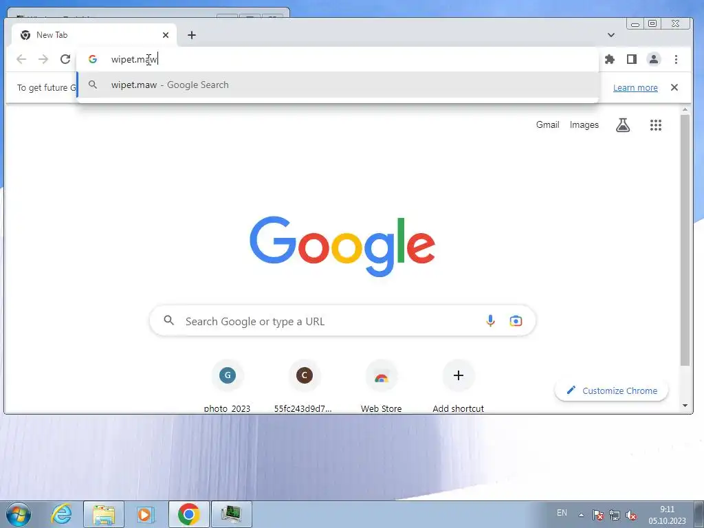Reload the page with the refresh icon
704x528 pixels.
click(x=65, y=59)
